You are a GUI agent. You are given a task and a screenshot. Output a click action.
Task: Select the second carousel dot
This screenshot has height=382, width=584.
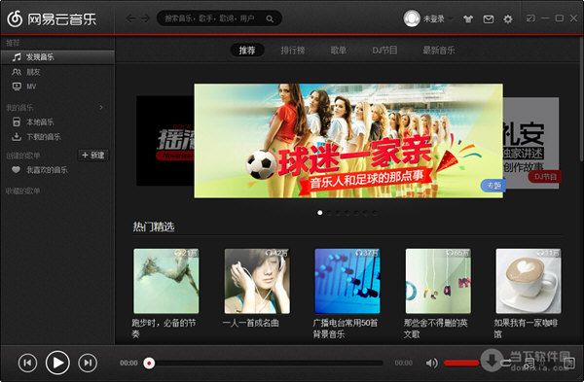(x=329, y=213)
